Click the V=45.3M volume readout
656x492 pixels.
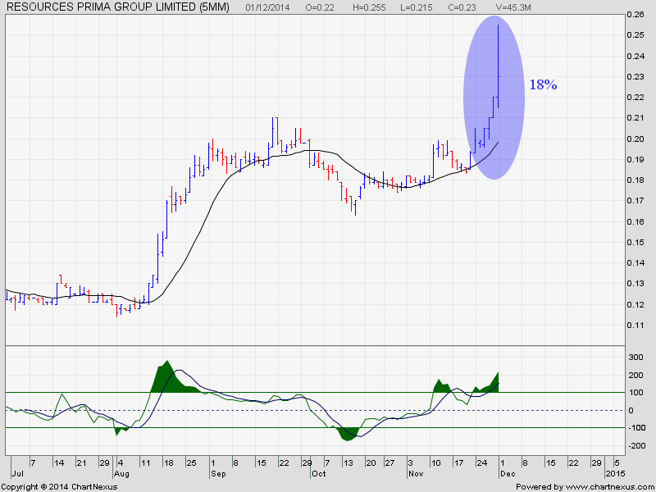(x=513, y=7)
